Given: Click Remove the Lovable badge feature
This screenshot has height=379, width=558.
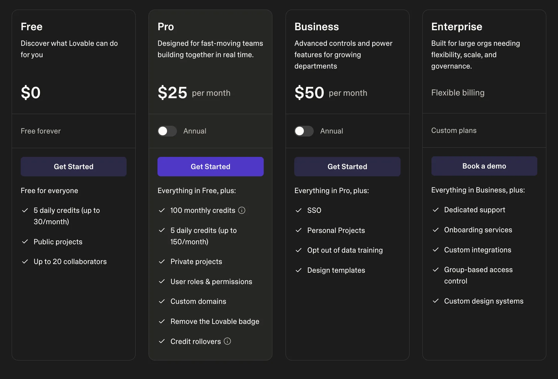Looking at the screenshot, I should pyautogui.click(x=215, y=322).
